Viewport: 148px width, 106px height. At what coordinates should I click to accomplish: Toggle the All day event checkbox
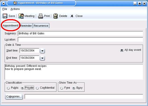pyautogui.click(x=122, y=50)
